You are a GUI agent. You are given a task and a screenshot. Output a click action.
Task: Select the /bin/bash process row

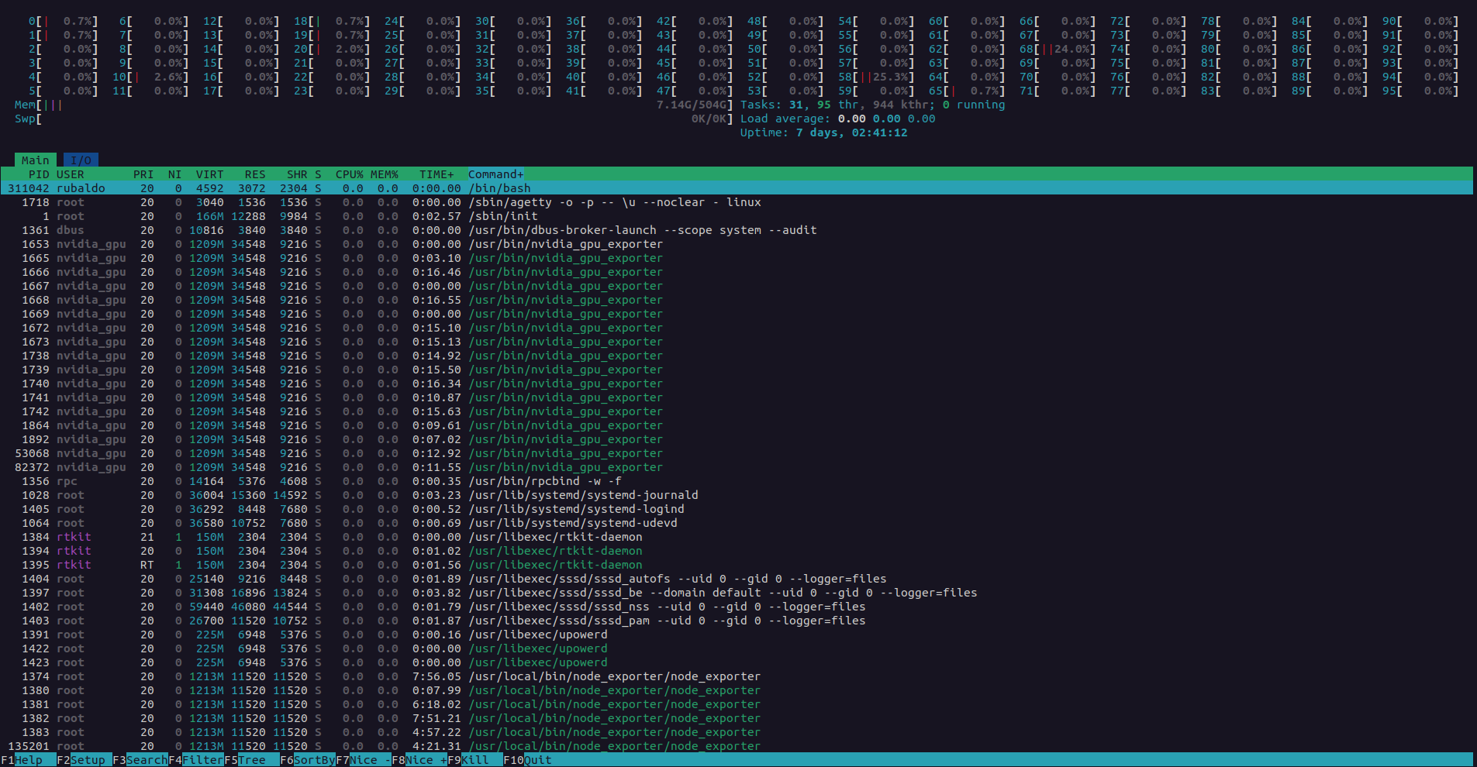tap(310, 187)
